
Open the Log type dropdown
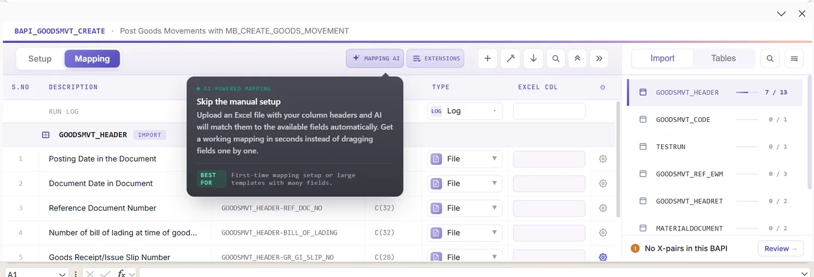(465, 111)
